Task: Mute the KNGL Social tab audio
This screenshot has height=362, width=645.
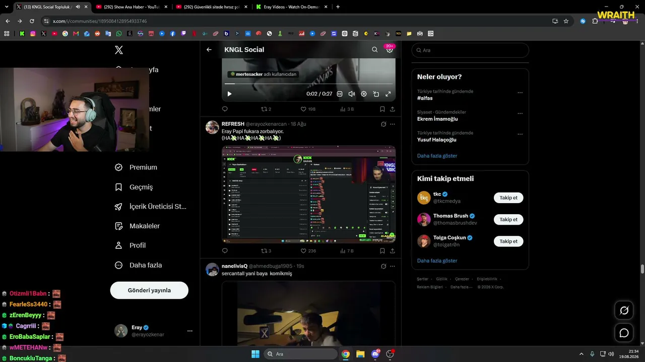Action: 78,7
